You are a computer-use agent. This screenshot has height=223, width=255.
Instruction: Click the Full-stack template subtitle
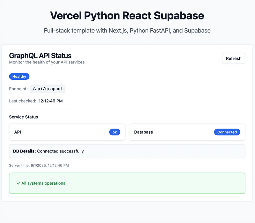coord(127,31)
